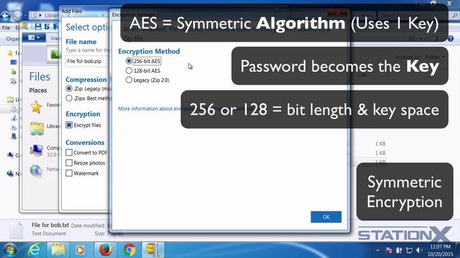Open Explorer's blue help question mark

point(451,38)
